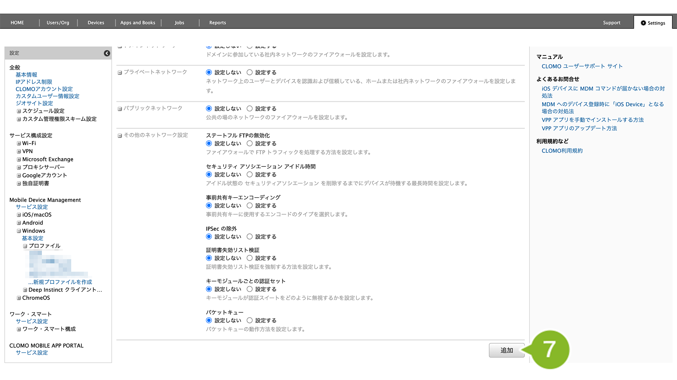Click the 追加 button

[x=506, y=350]
